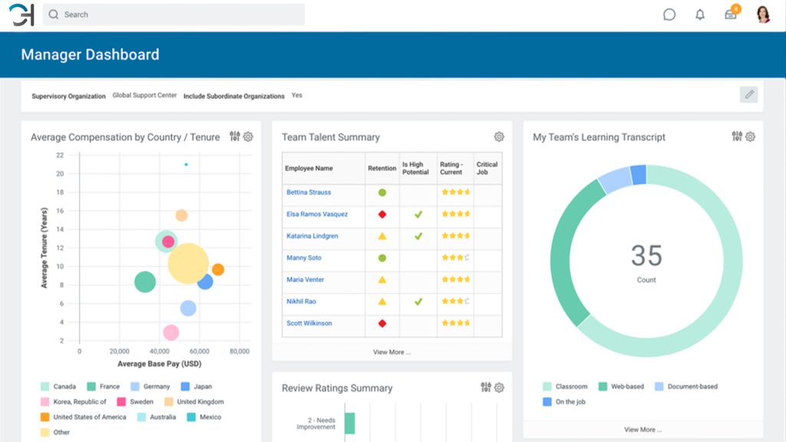Open filter controls on Average Compensation chart
Image resolution: width=786 pixels, height=442 pixels.
coord(235,136)
